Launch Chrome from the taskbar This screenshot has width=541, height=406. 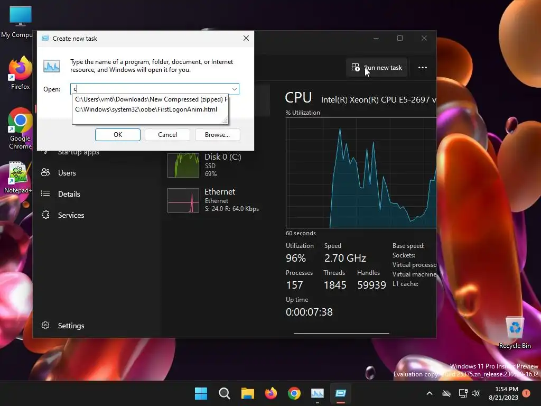click(294, 393)
